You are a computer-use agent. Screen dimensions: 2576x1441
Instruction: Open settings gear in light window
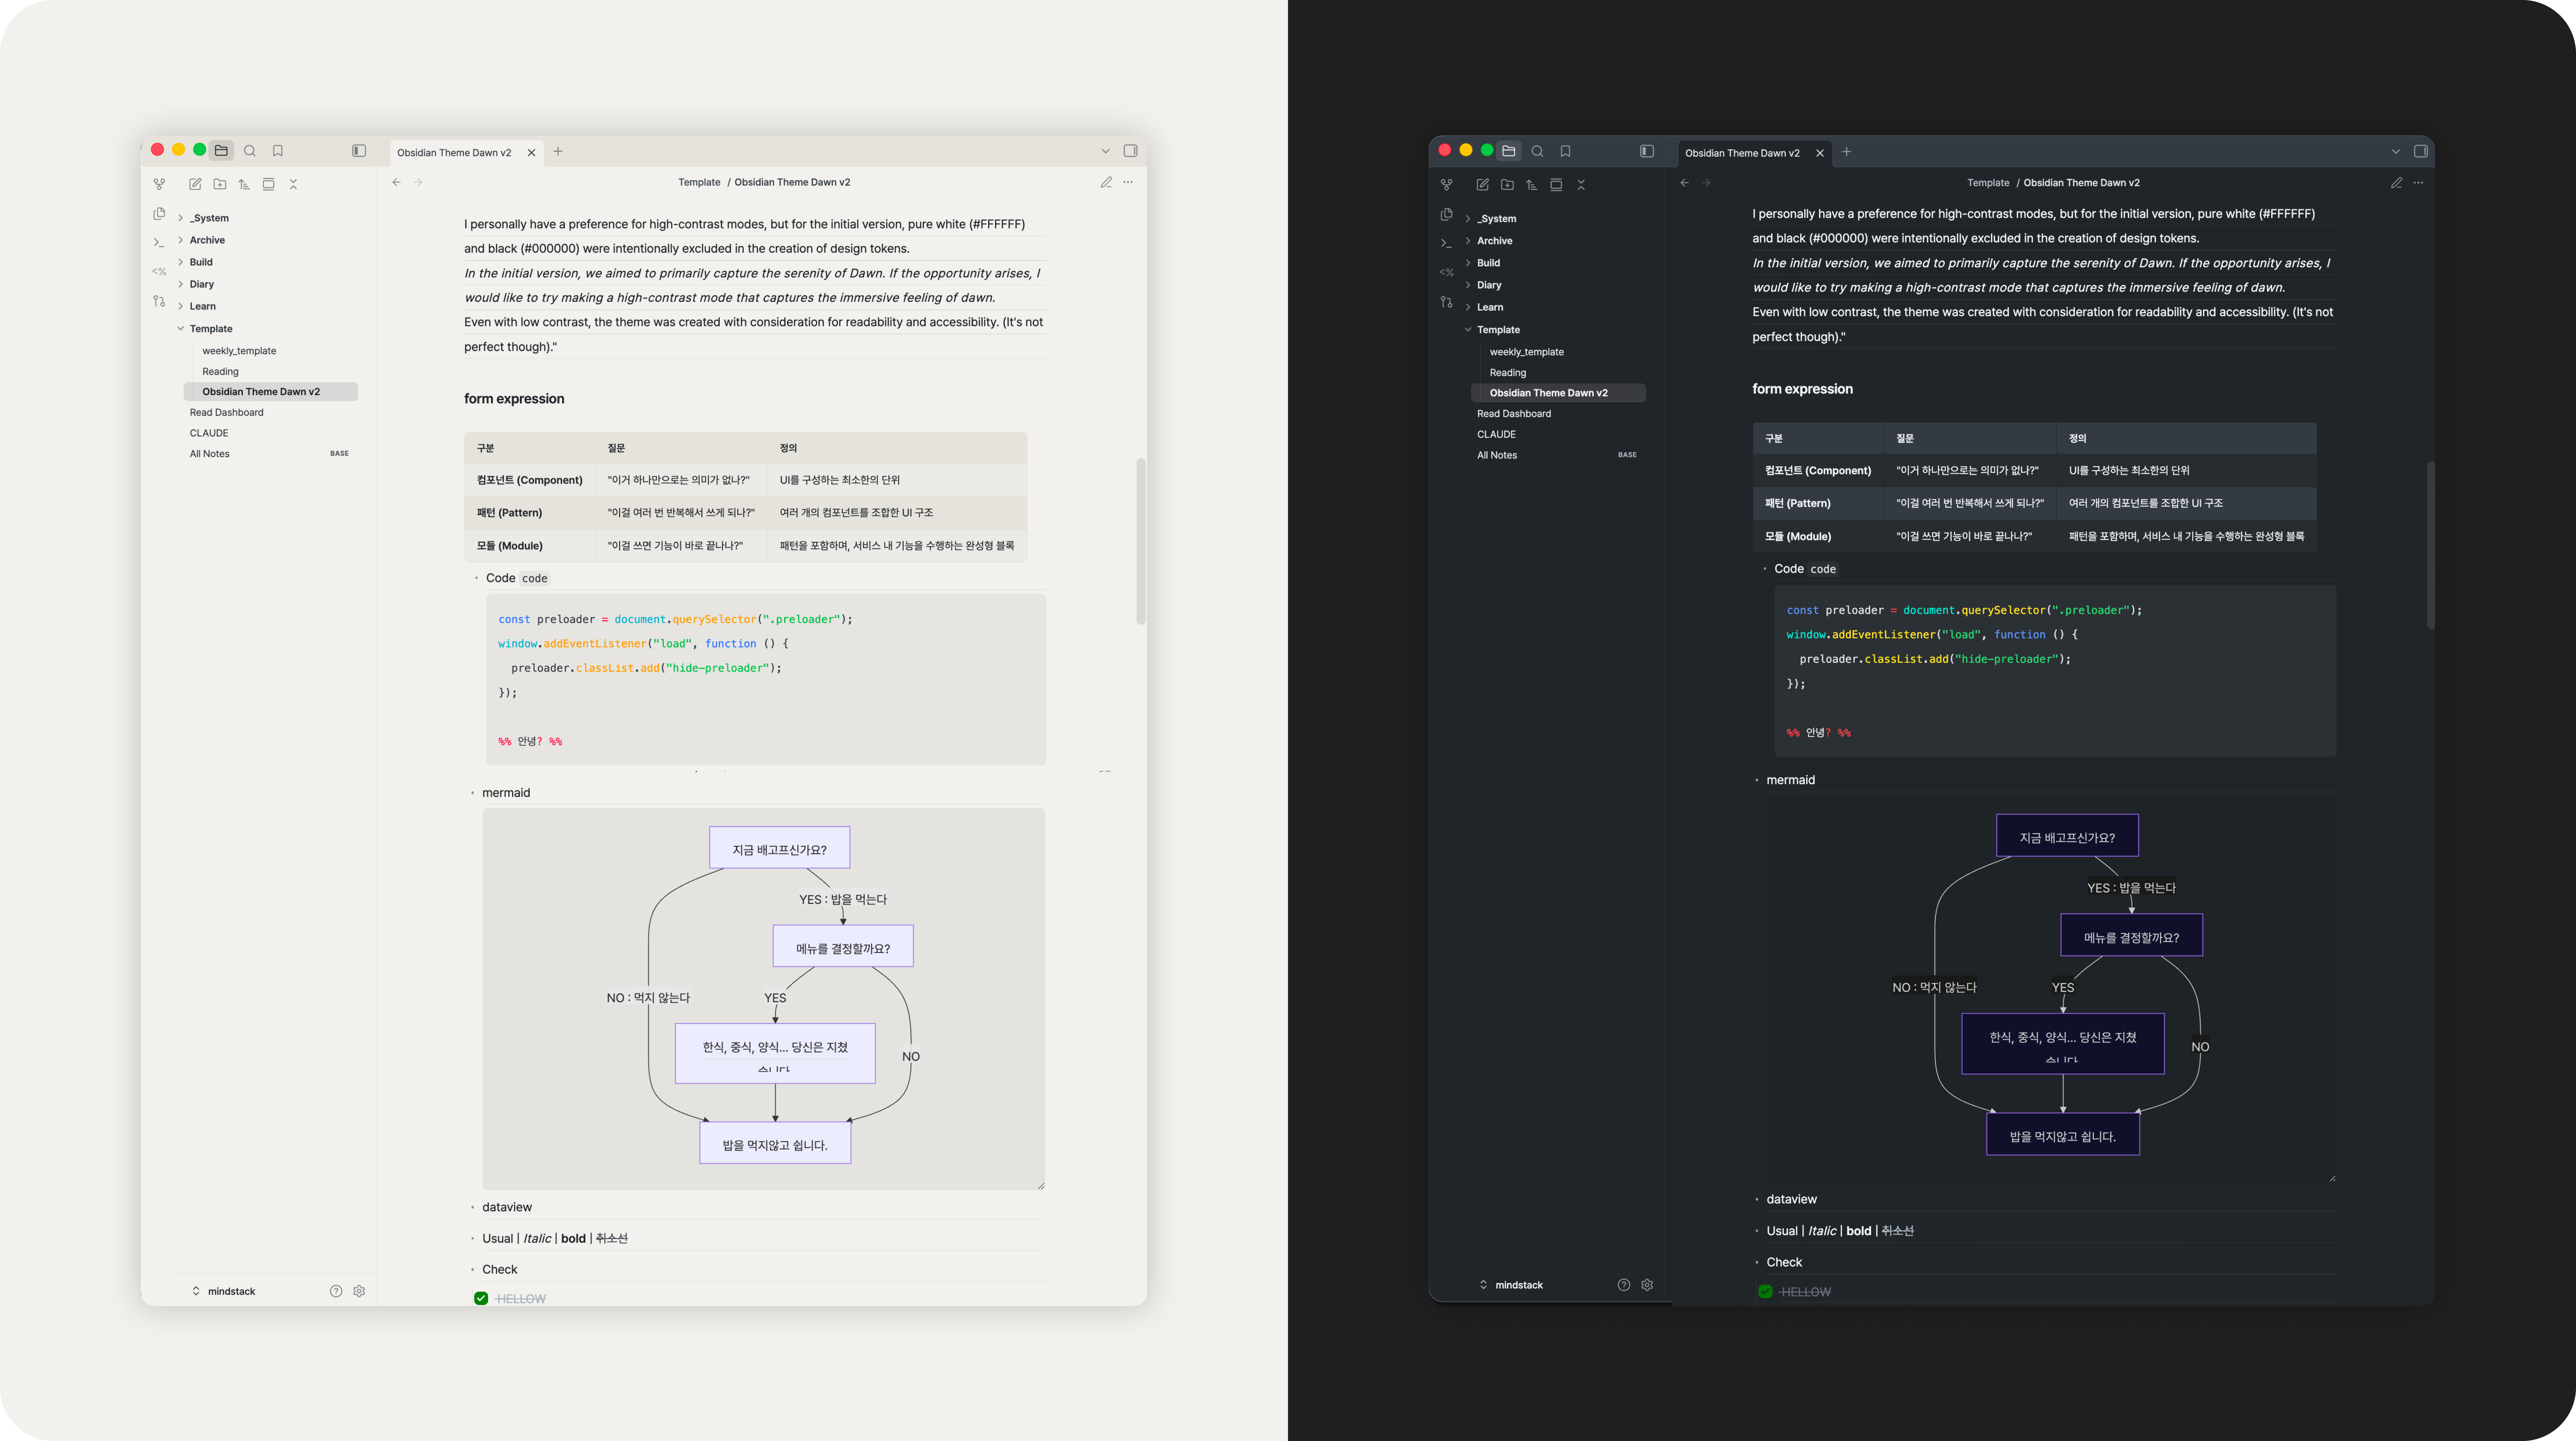(359, 1291)
